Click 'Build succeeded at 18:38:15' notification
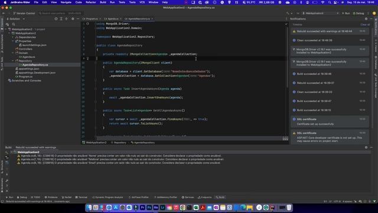This screenshot has width=378, height=213. [330, 110]
